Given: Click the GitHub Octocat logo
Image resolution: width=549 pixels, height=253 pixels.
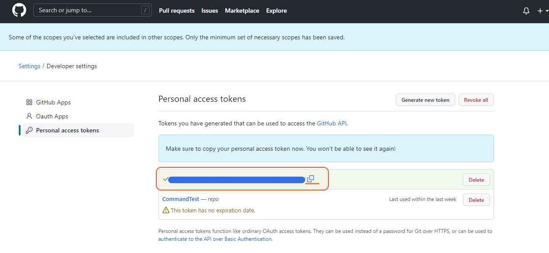Looking at the screenshot, I should click(x=19, y=10).
